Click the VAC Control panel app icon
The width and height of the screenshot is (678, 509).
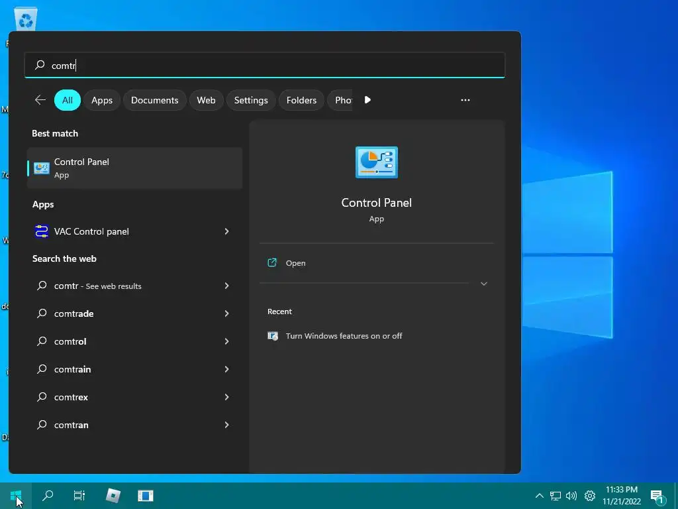tap(42, 231)
